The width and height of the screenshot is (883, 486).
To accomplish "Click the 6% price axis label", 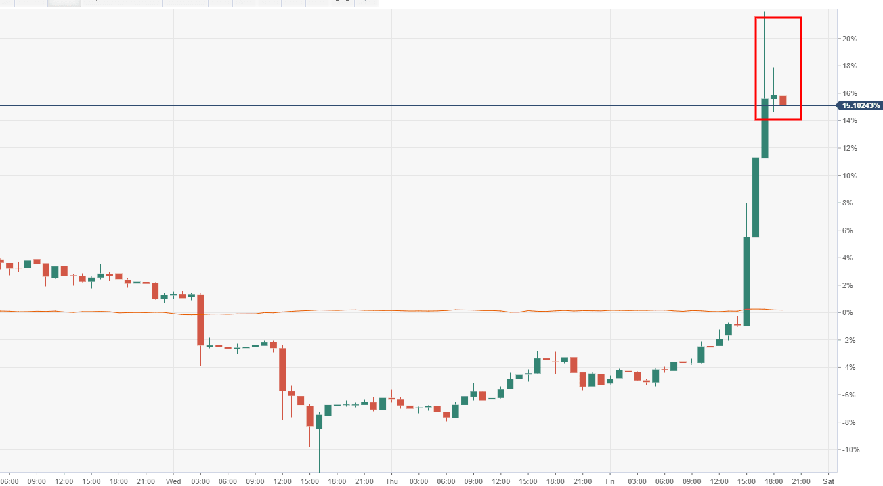I will point(848,230).
